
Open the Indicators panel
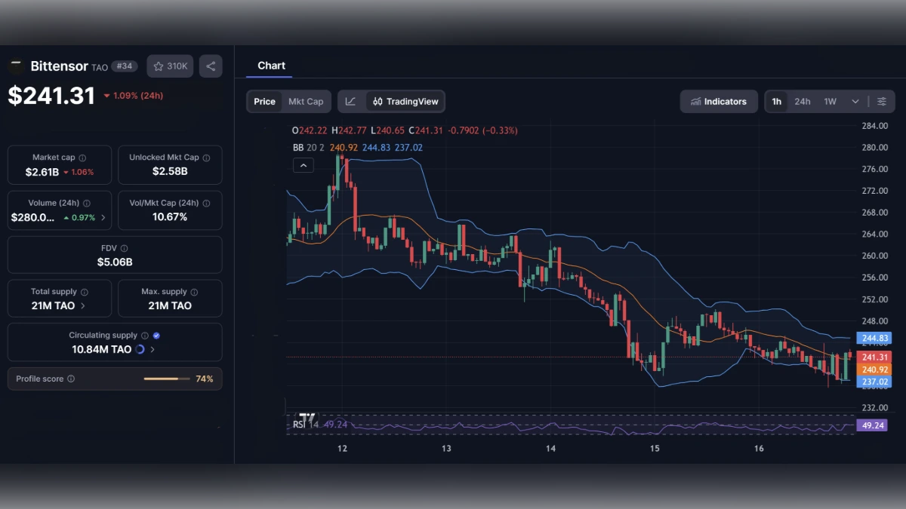click(718, 101)
